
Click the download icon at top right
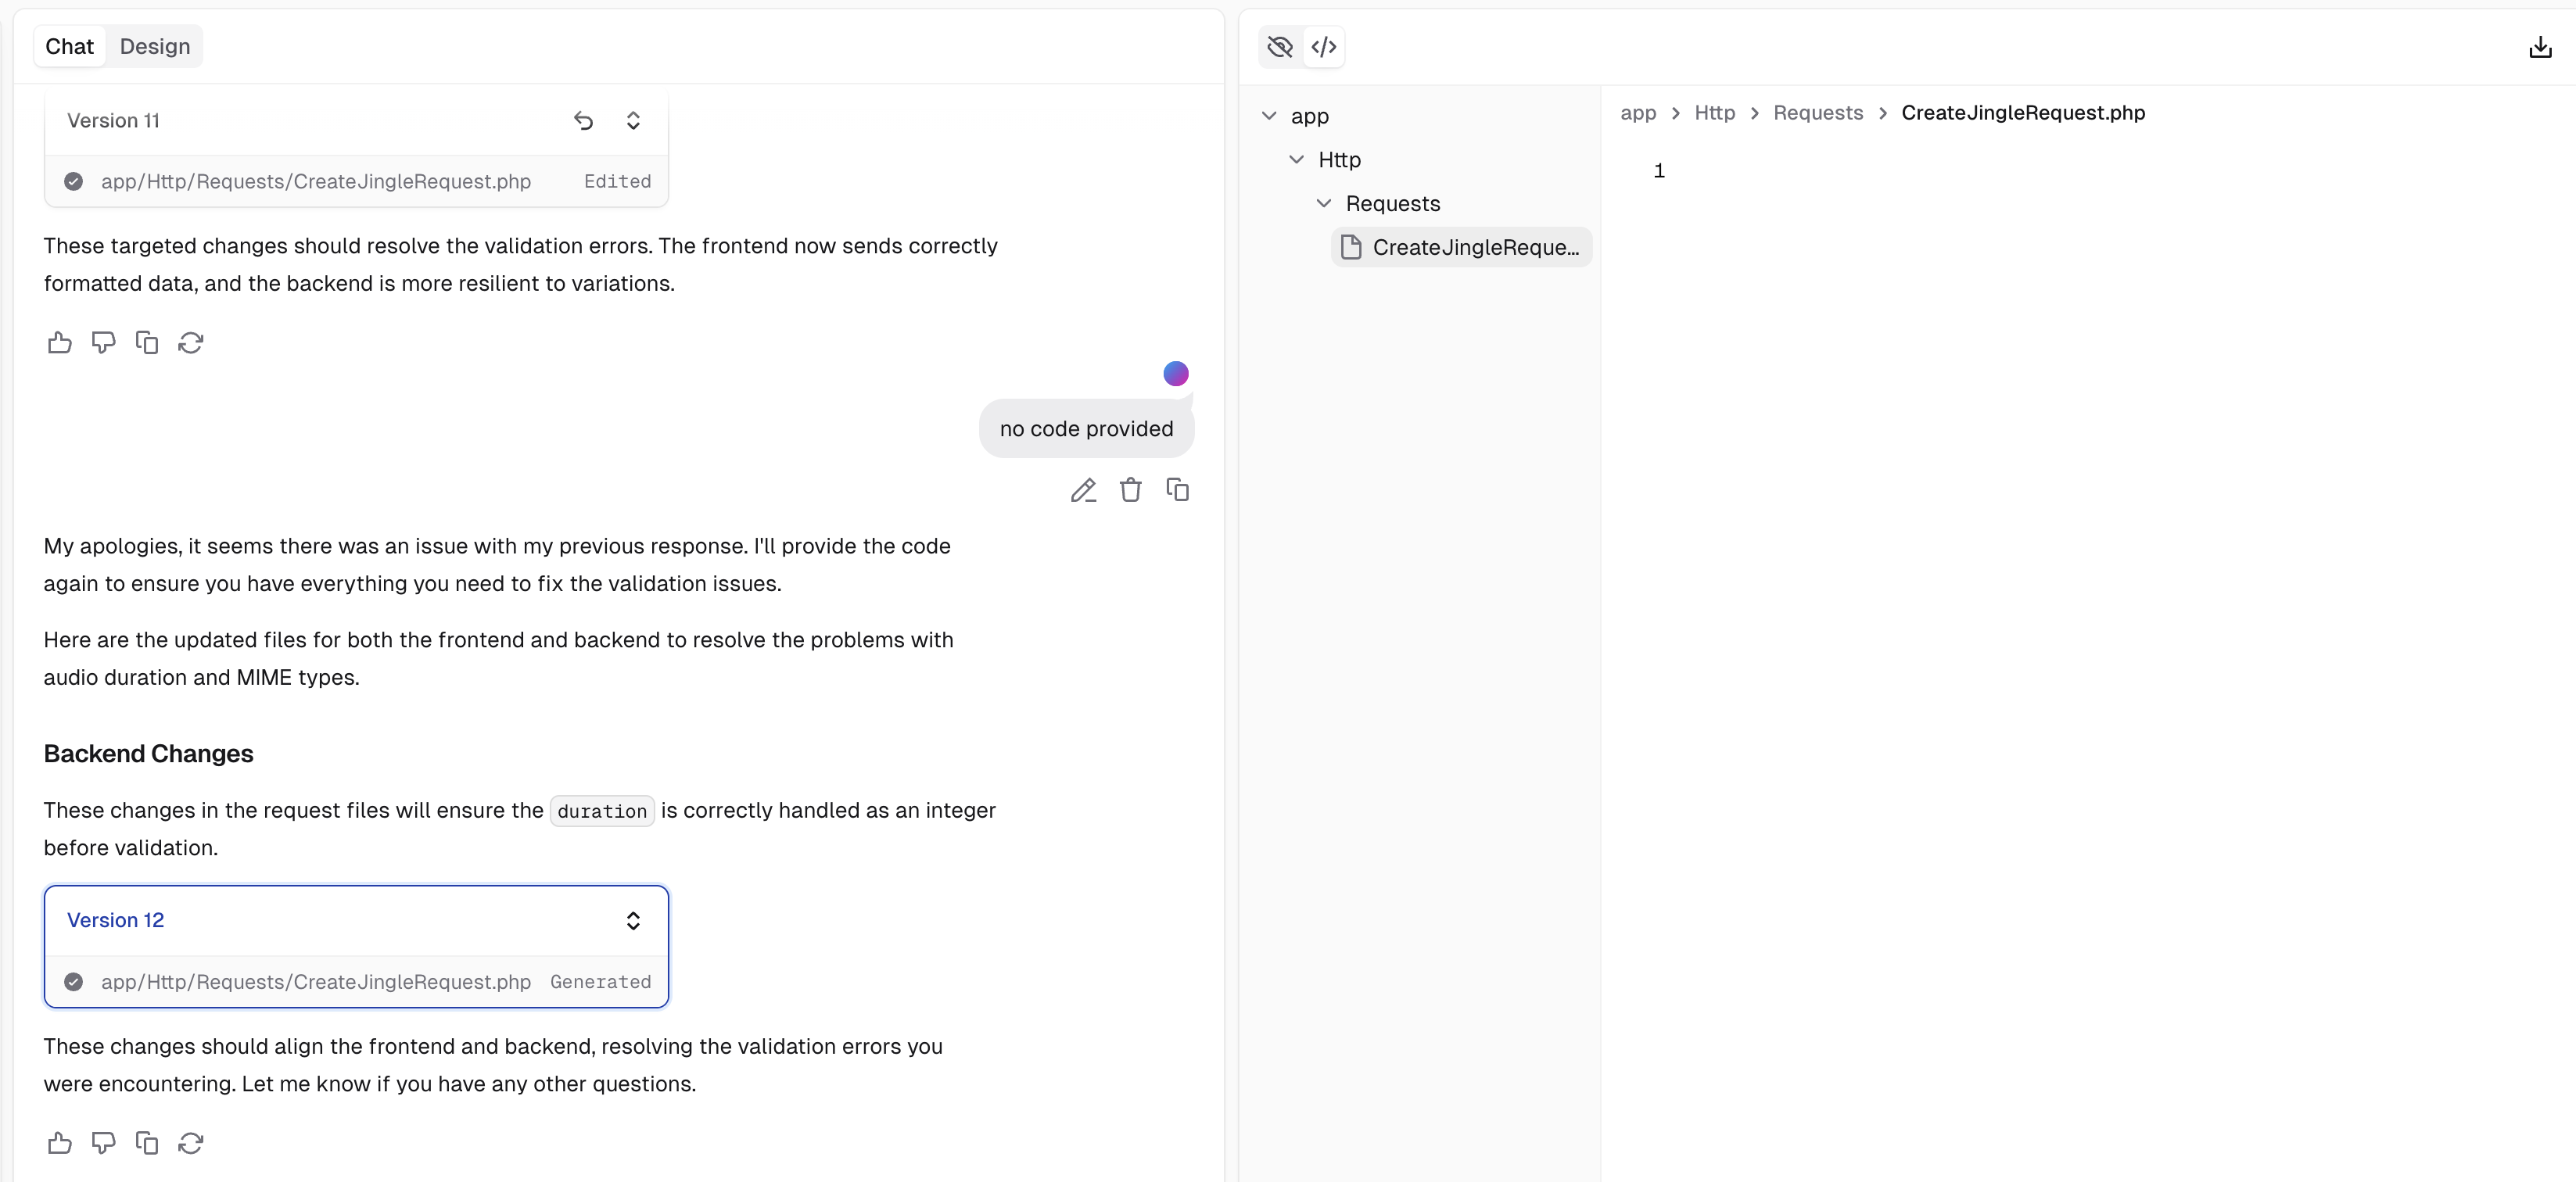pyautogui.click(x=2539, y=47)
